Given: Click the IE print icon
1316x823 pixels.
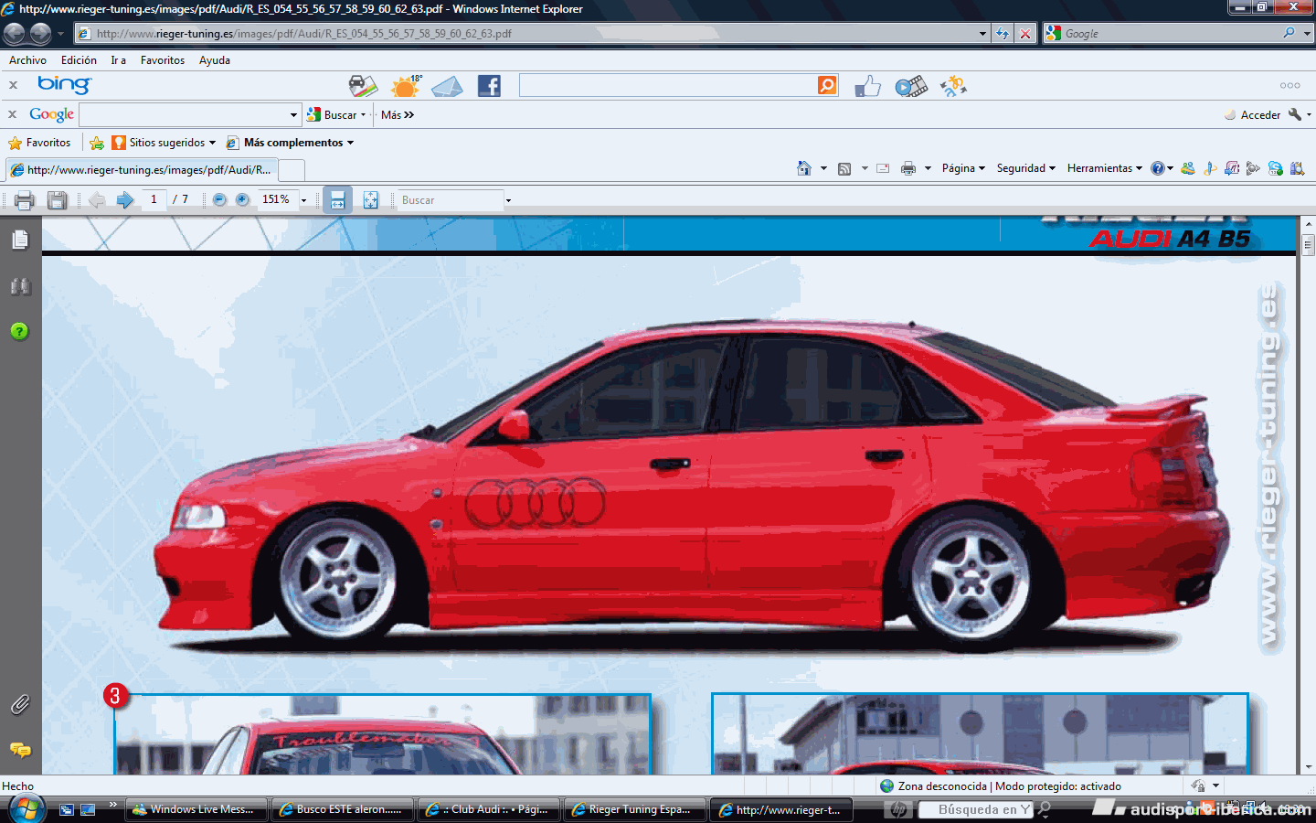Looking at the screenshot, I should point(908,168).
